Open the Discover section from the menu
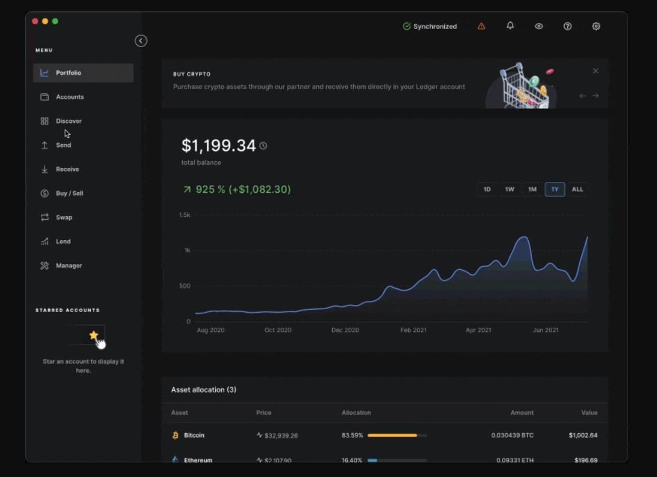The height and width of the screenshot is (477, 657). point(69,120)
